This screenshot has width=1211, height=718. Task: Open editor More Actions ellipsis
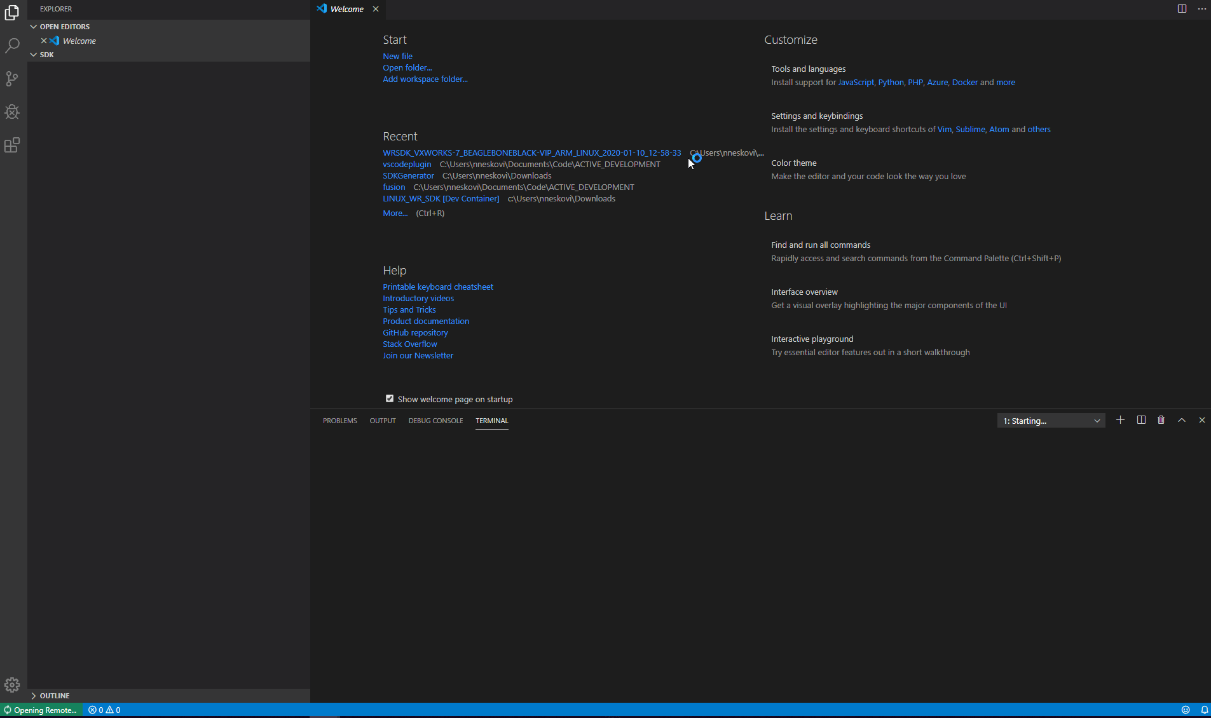point(1201,9)
